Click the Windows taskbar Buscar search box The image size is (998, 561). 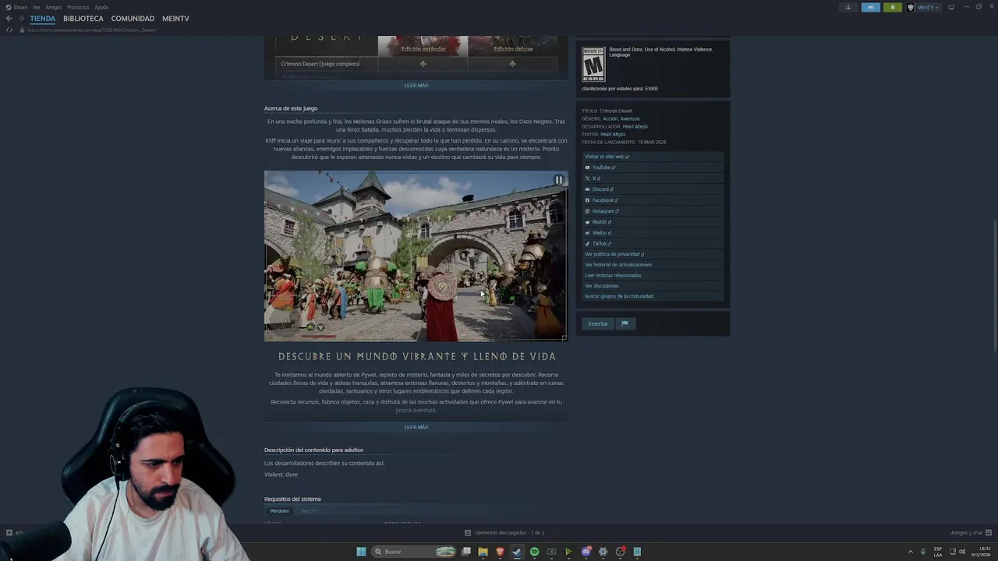pos(413,552)
